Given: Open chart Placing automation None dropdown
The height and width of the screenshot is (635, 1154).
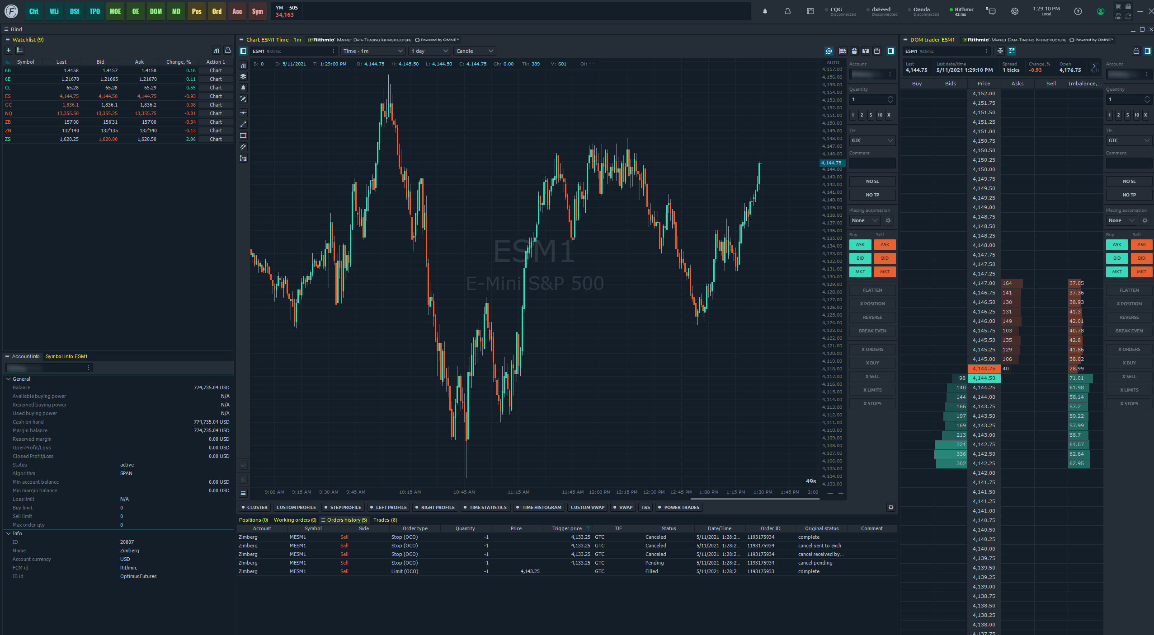Looking at the screenshot, I should [865, 220].
